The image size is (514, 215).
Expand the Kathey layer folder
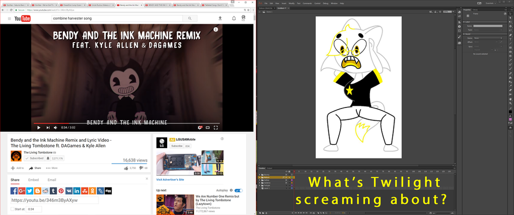click(260, 180)
